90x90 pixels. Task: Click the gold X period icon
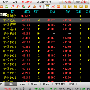[87, 7]
